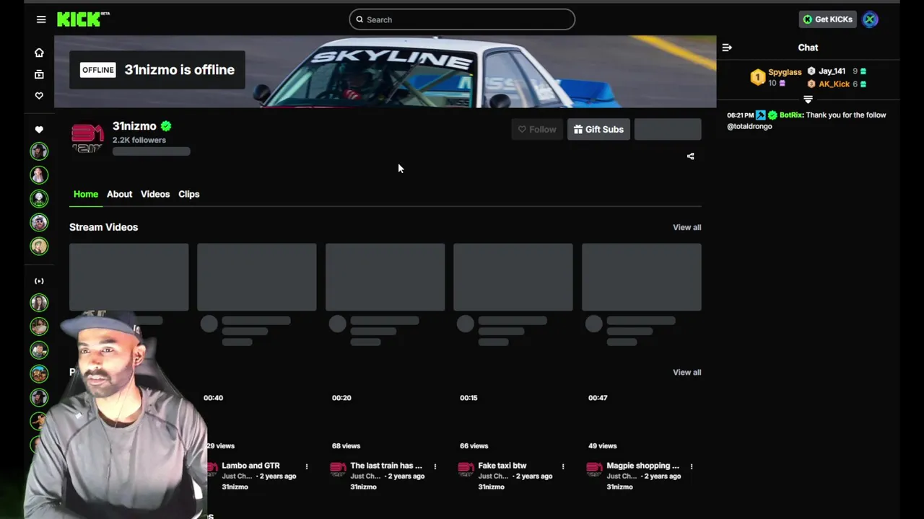Open the Lambo and GTR clip
The height and width of the screenshot is (519, 924).
[250, 466]
